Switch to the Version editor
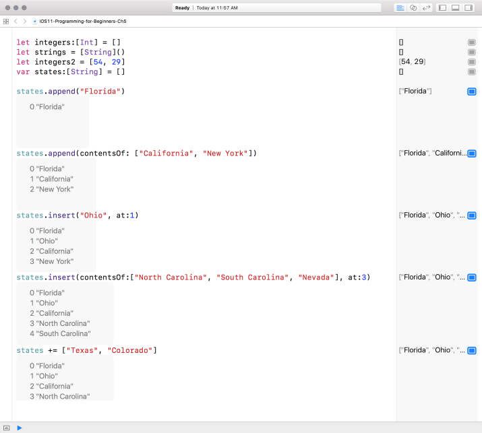Screen dimensions: 482x433 [x=426, y=7]
